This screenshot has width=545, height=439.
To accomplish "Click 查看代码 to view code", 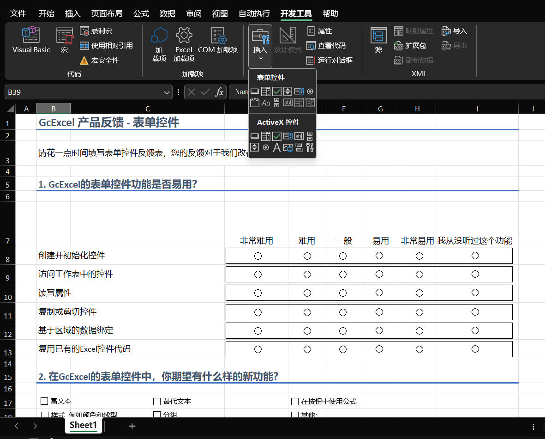I will [x=326, y=46].
